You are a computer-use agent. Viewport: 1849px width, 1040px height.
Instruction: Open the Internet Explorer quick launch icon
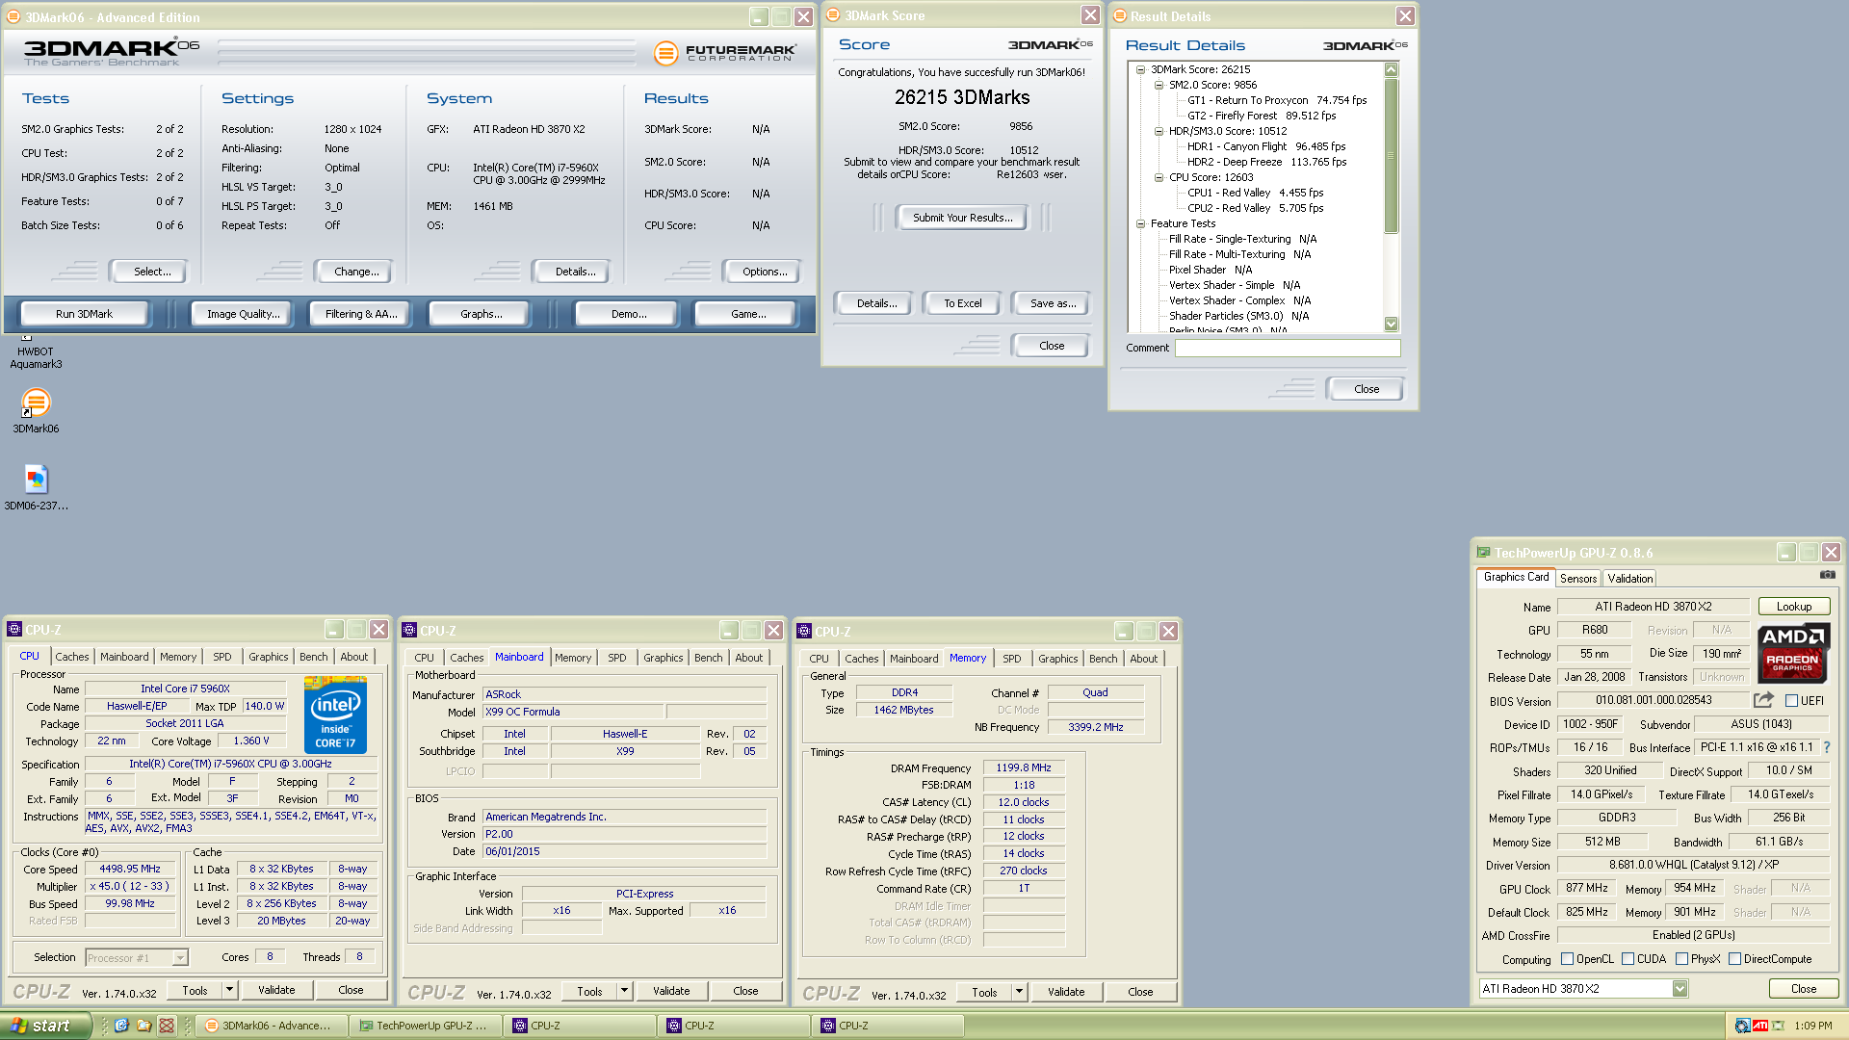tap(122, 1026)
